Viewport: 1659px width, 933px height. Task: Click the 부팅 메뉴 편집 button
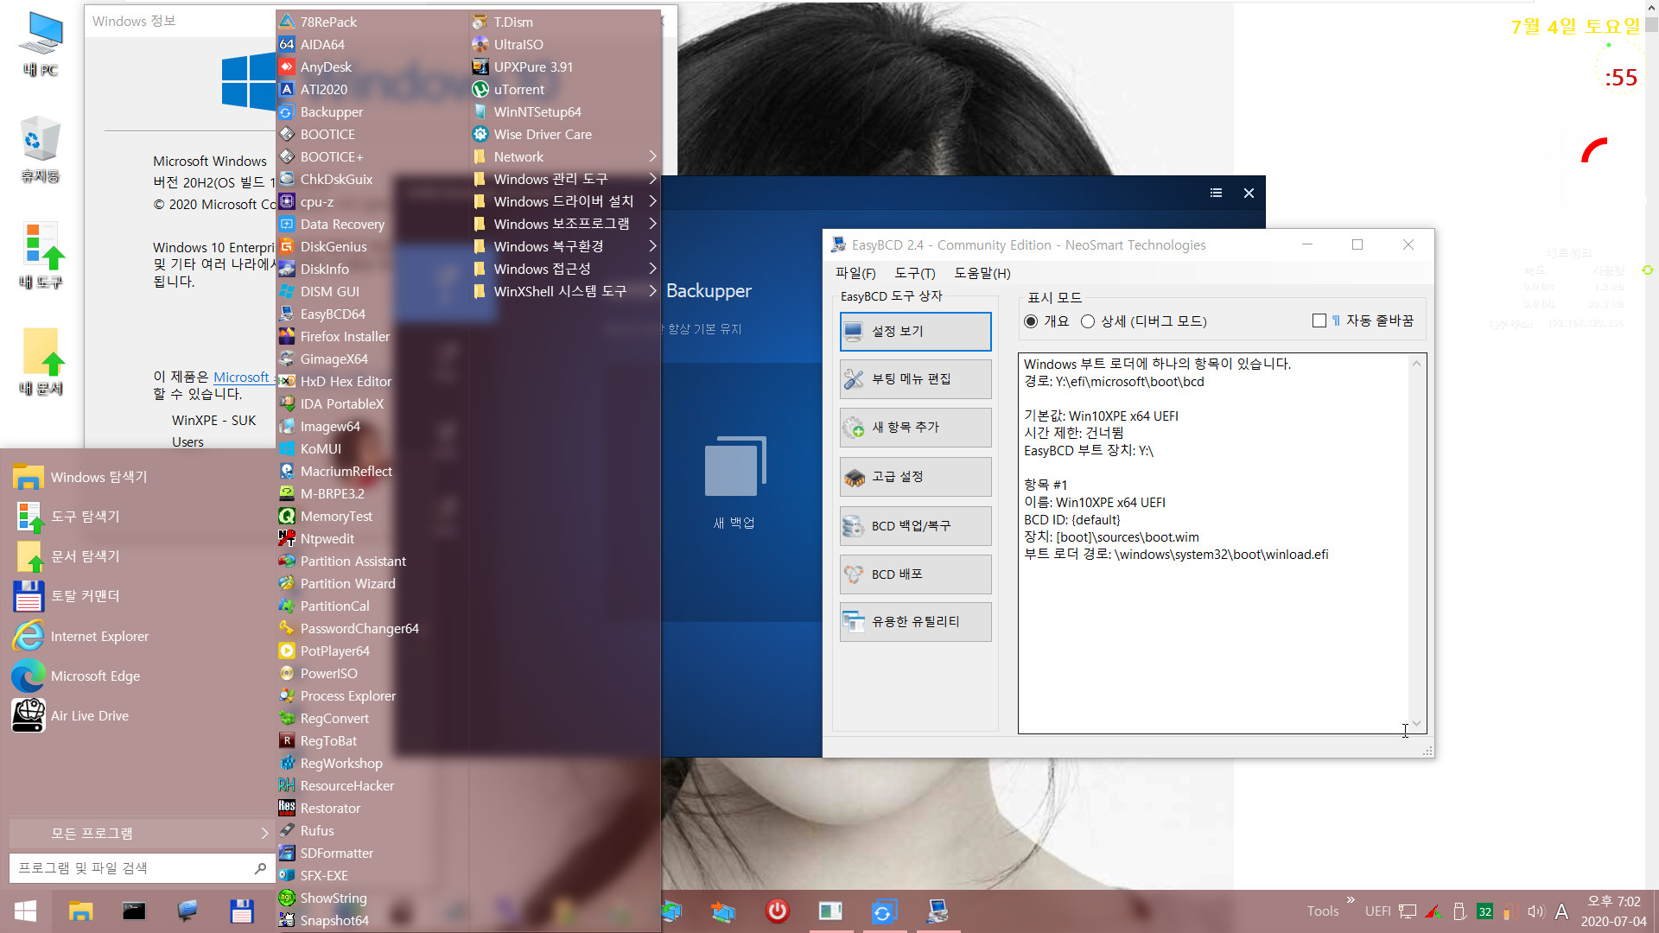915,379
